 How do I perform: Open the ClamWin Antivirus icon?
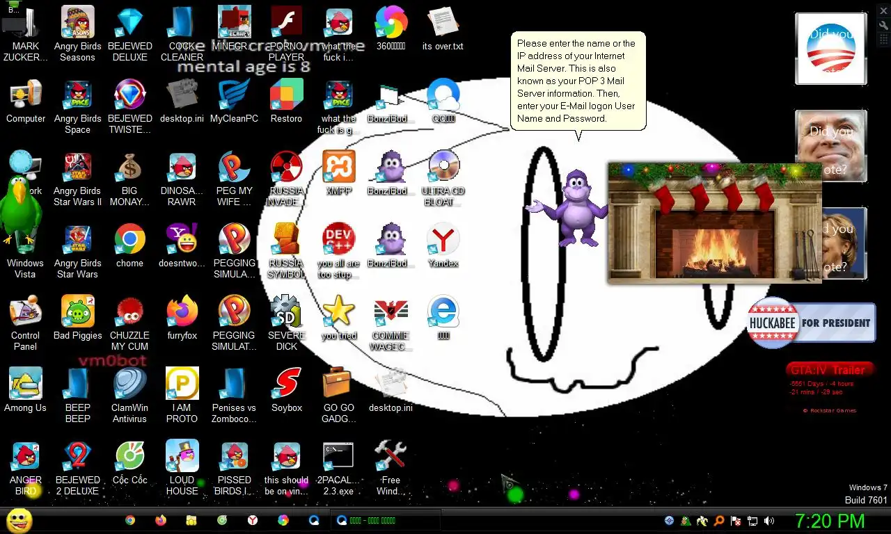click(130, 395)
